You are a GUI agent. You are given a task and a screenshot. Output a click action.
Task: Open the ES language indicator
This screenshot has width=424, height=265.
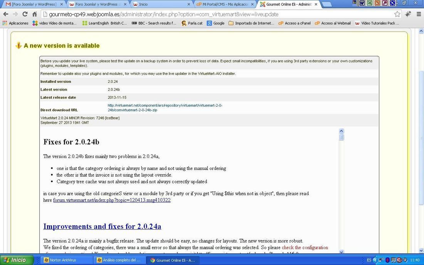point(369,260)
